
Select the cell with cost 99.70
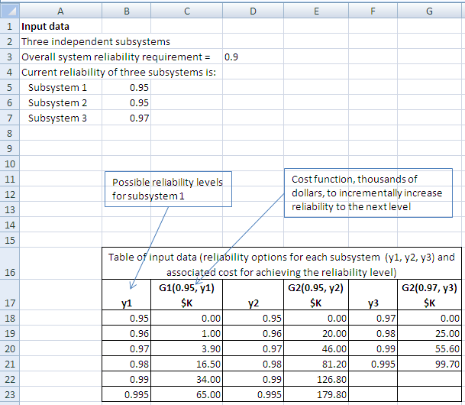click(429, 364)
